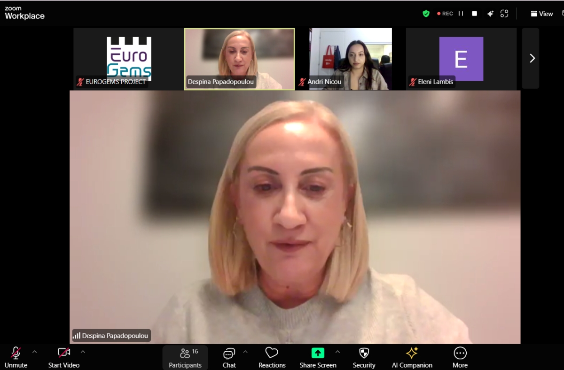
Task: Open the Chat panel
Action: (x=229, y=358)
